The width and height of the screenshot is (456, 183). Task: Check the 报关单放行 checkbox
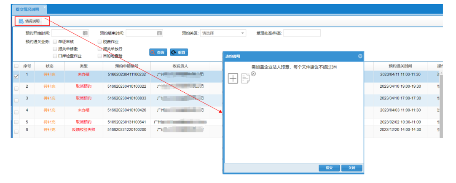click(100, 49)
